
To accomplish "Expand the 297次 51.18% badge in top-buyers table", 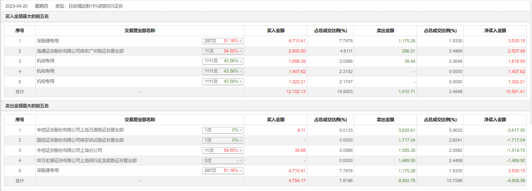I will click(x=223, y=41).
